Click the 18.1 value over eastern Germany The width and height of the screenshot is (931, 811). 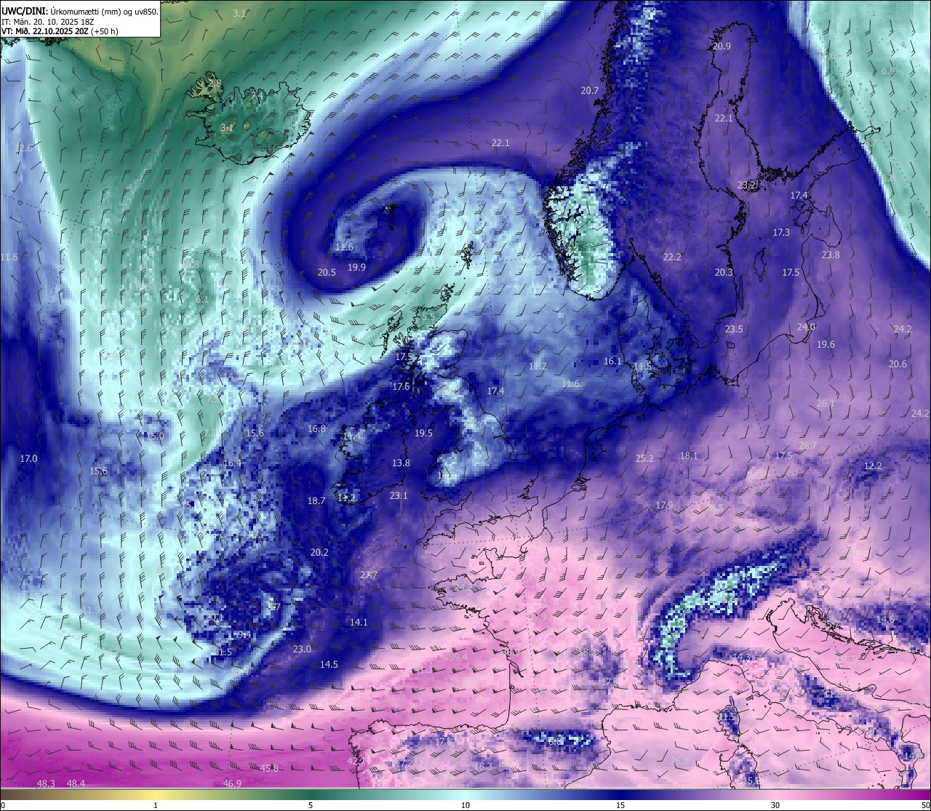(689, 455)
